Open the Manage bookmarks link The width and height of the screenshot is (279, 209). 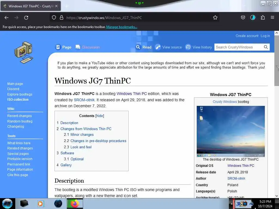[x=122, y=27]
